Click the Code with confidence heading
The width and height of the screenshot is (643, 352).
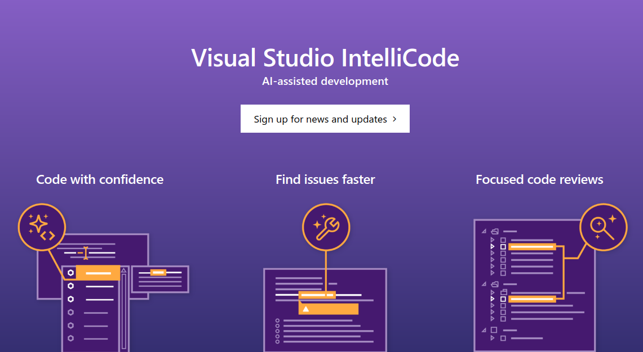[100, 179]
